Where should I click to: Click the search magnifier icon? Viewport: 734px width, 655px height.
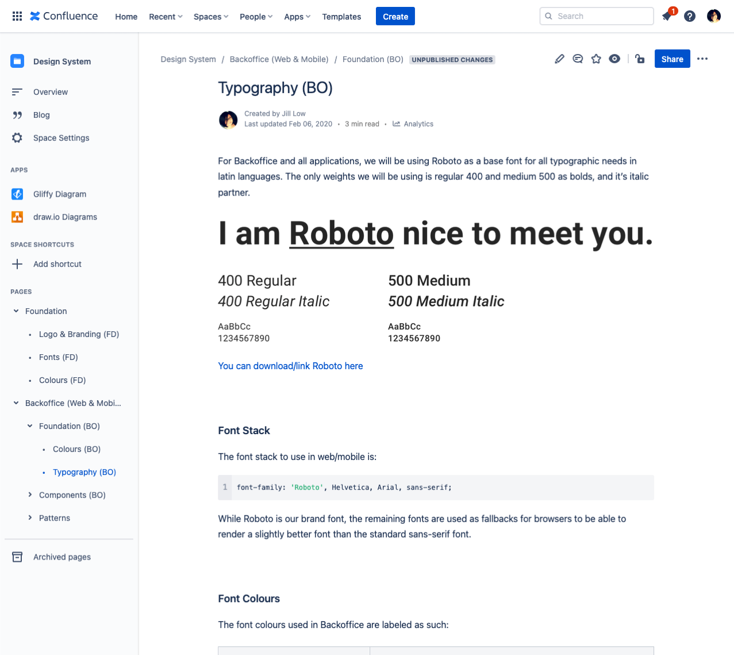[x=549, y=16]
